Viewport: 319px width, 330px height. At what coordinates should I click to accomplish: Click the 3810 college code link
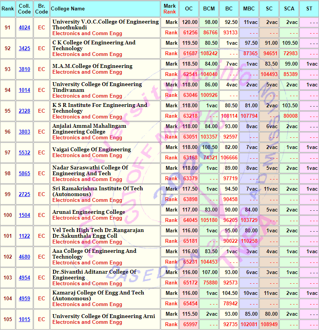point(24,69)
